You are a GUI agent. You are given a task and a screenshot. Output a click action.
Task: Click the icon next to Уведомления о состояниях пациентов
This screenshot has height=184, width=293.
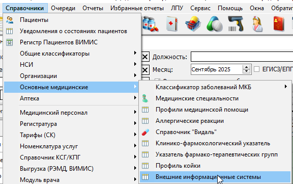(9, 31)
